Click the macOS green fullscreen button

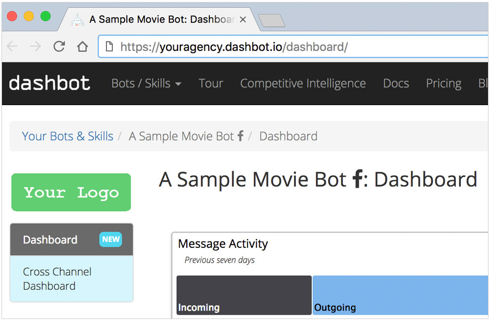tap(45, 16)
